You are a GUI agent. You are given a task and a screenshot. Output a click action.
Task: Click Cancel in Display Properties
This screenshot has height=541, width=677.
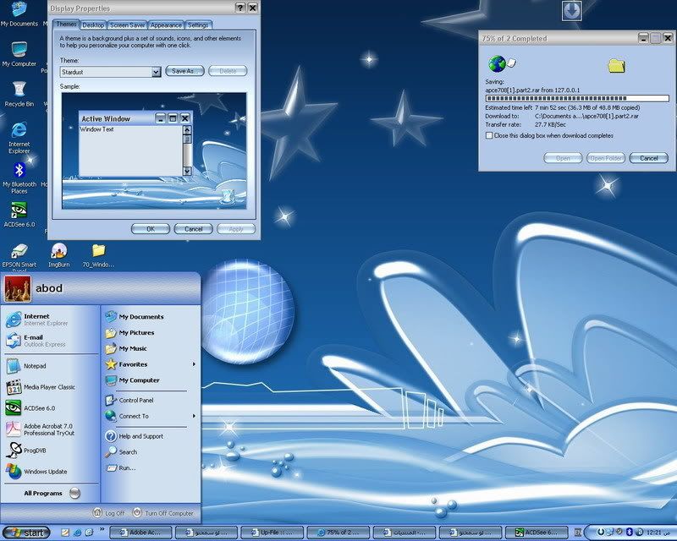[194, 229]
